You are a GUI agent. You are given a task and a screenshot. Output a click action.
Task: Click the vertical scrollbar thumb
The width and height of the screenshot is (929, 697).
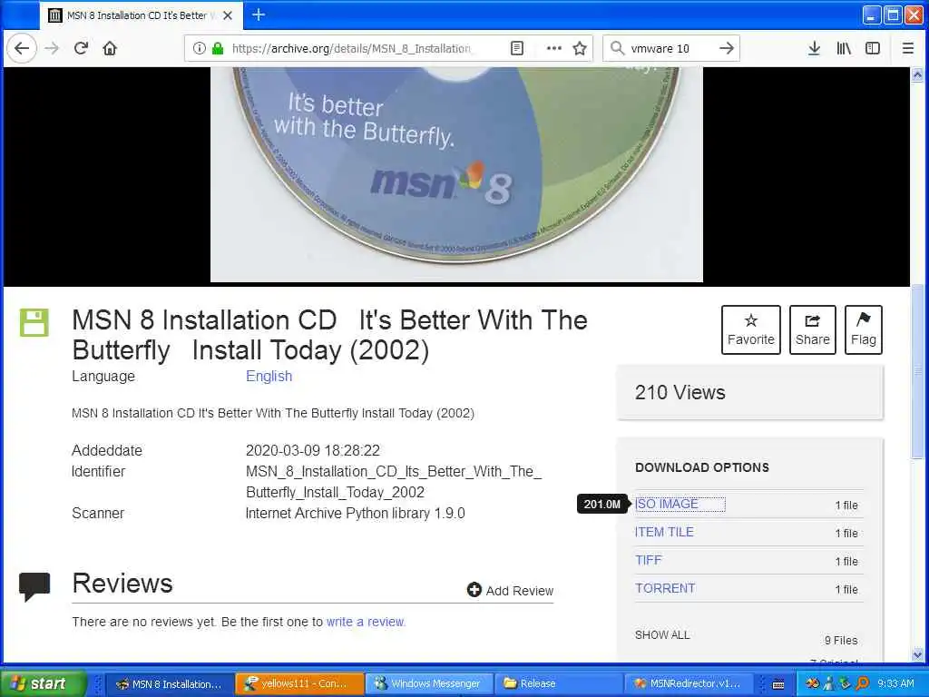coord(917,371)
